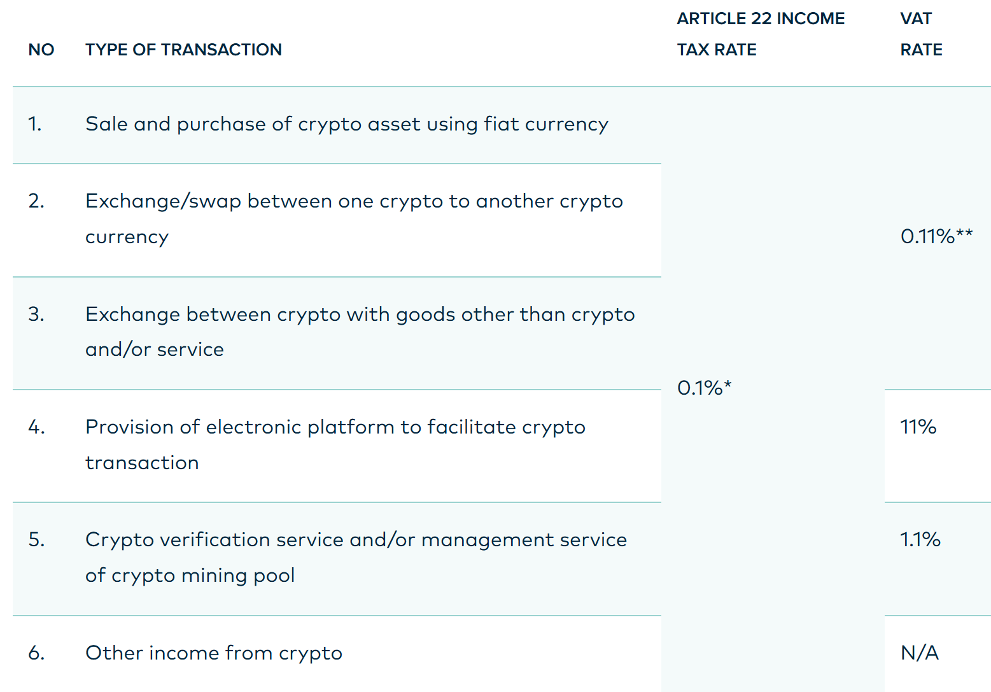Select the N/A VAT rate cell
This screenshot has width=991, height=692.
tap(919, 653)
